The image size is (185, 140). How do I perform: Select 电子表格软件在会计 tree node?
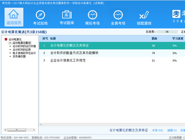click(x=24, y=53)
